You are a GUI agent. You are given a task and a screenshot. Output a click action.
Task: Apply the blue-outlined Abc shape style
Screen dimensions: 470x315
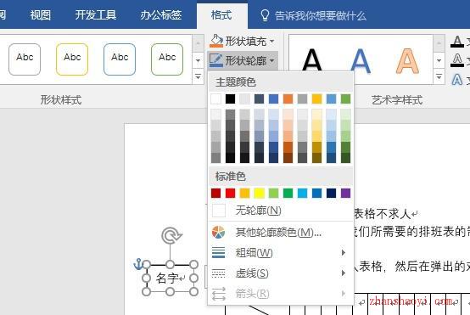click(120, 59)
